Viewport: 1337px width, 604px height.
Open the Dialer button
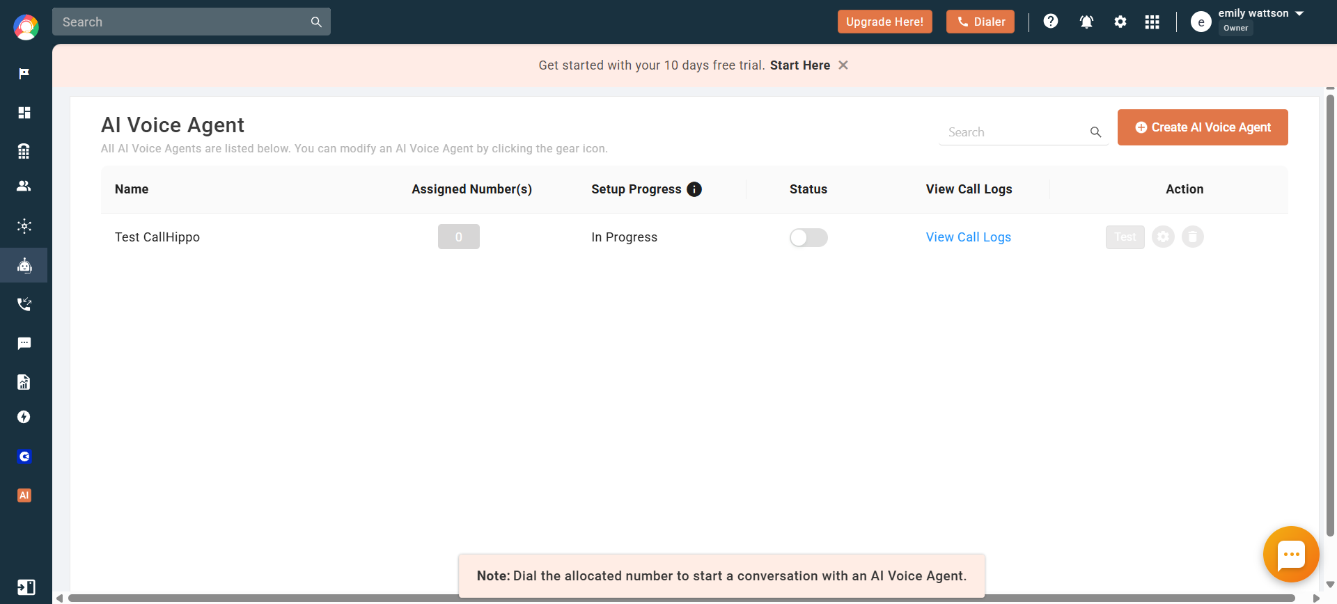tap(980, 22)
